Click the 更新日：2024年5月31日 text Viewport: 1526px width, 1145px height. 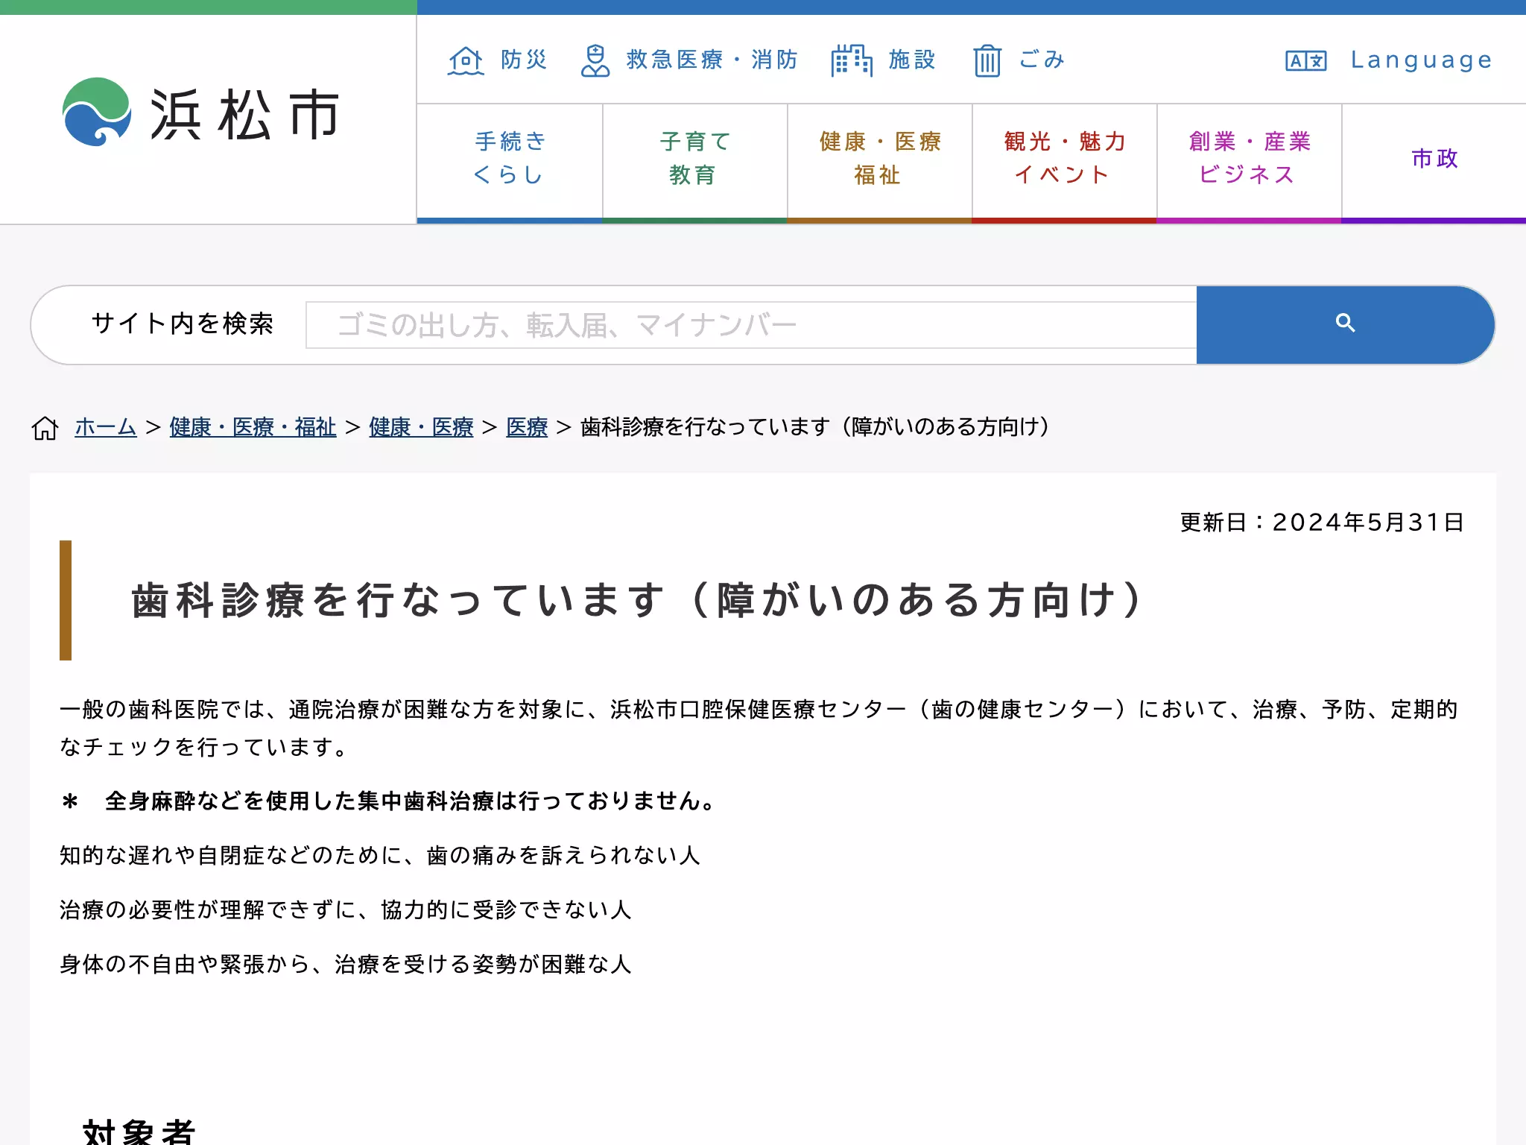pos(1323,523)
